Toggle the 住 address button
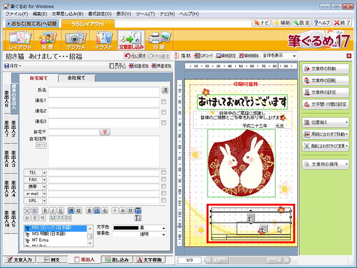357x268 pixels. 97,210
